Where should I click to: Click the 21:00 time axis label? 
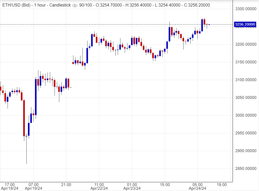coord(66,185)
